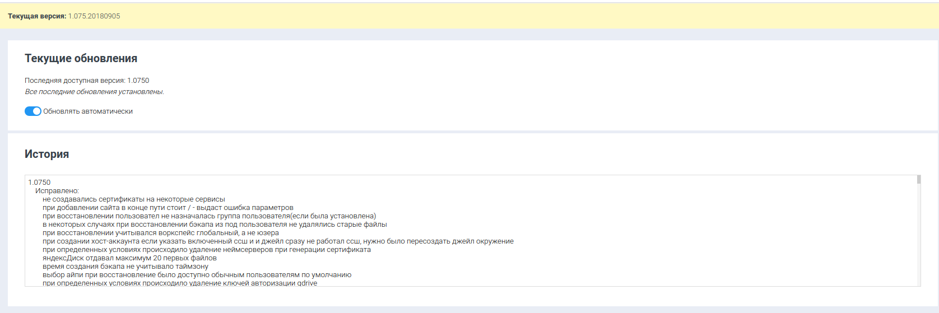Screen dimensions: 939x313
Task: Click the version number 1.075.20180905
Action: (x=94, y=16)
